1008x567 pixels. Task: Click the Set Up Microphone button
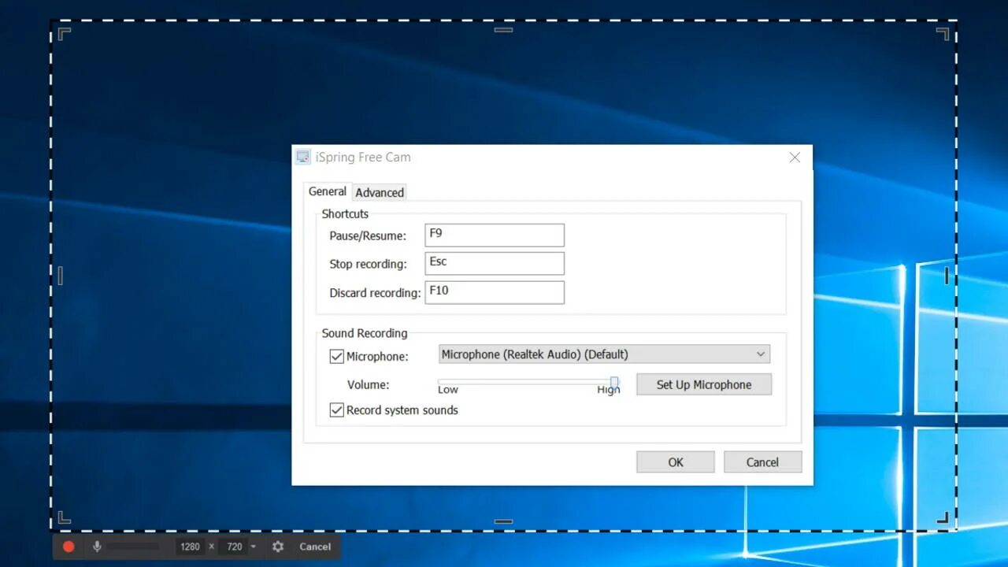click(704, 384)
